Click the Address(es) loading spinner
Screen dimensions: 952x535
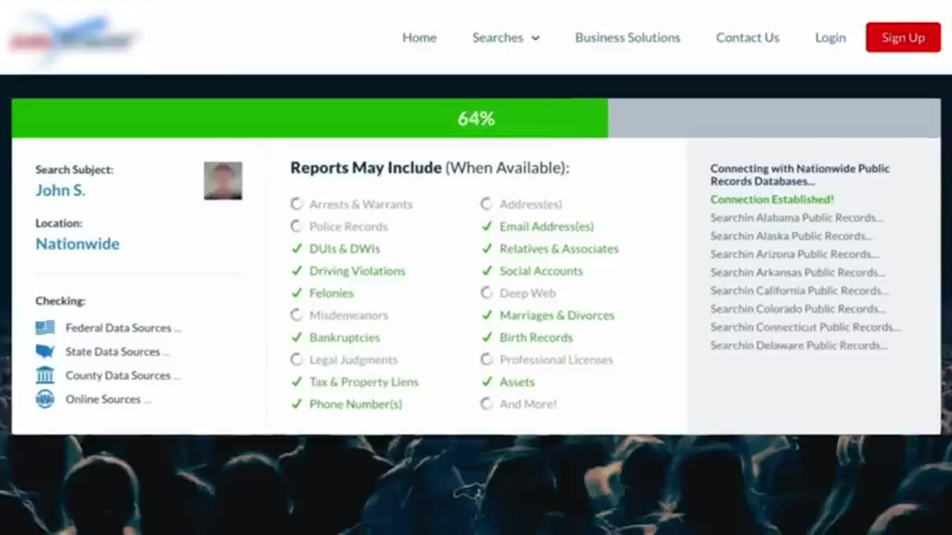[x=486, y=204]
